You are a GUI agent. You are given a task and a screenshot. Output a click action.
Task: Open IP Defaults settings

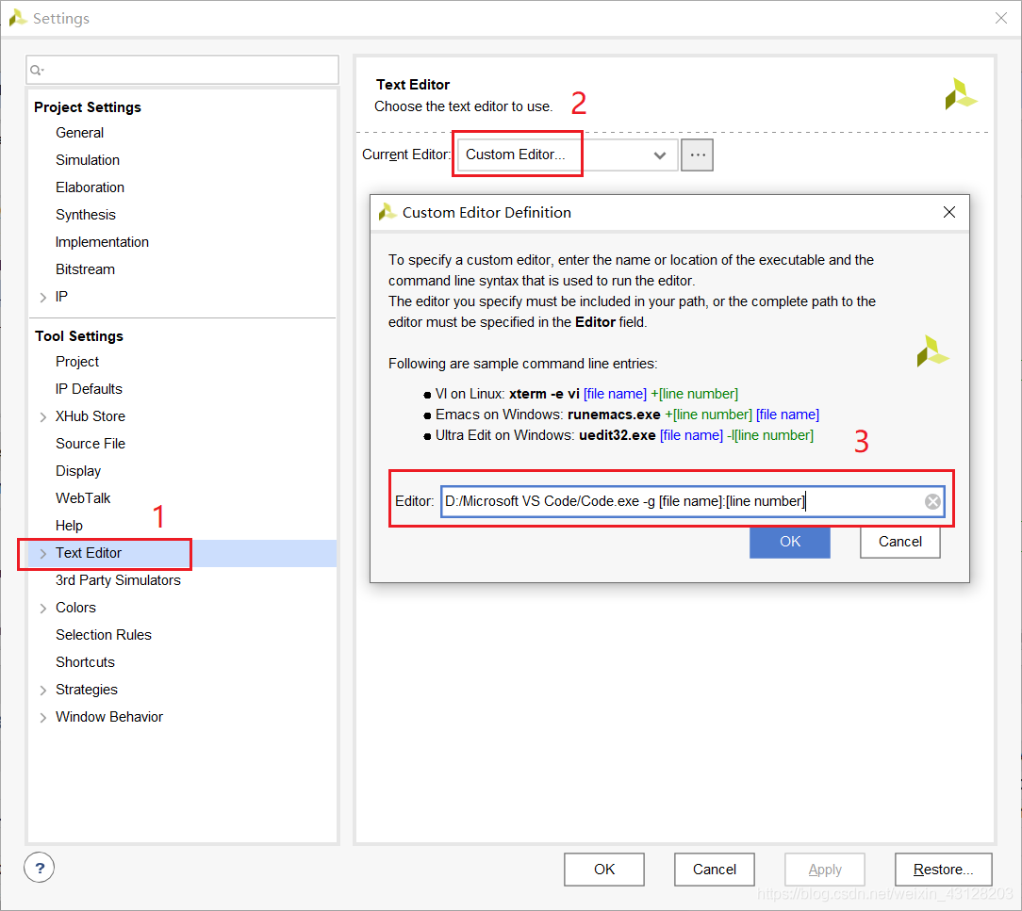(x=89, y=389)
